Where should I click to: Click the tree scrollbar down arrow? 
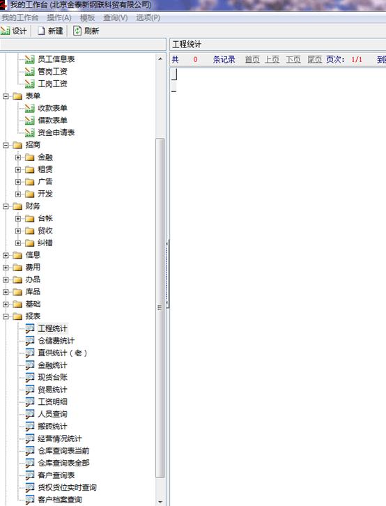click(x=160, y=502)
